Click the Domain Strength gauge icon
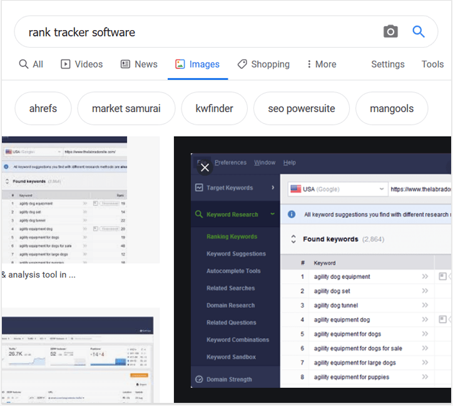 199,379
